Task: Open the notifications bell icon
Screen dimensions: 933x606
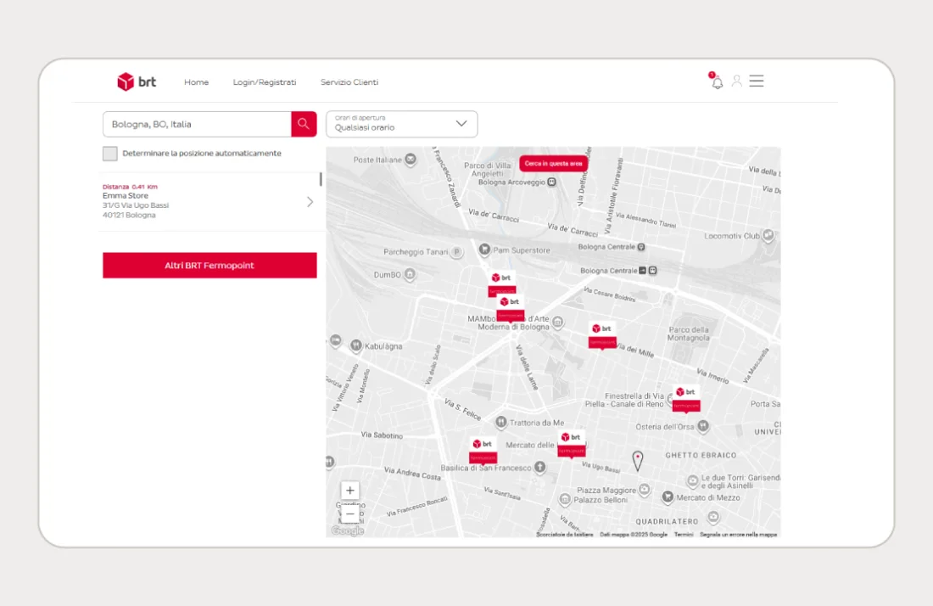Action: (717, 81)
